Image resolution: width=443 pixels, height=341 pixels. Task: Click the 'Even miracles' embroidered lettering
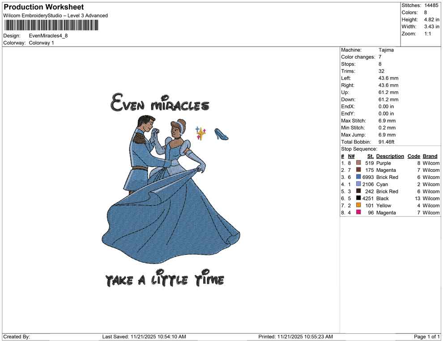pos(160,102)
